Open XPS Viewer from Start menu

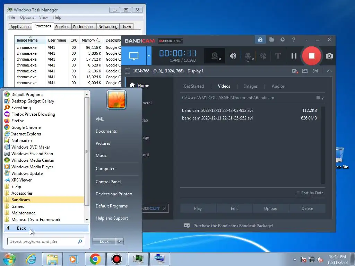[44, 180]
